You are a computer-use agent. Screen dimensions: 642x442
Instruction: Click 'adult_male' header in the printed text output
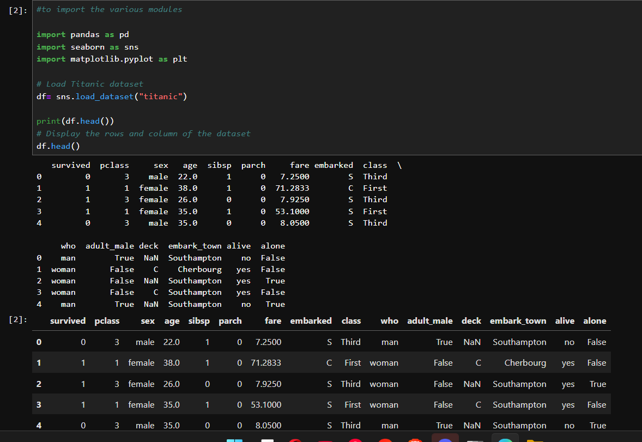(110, 246)
